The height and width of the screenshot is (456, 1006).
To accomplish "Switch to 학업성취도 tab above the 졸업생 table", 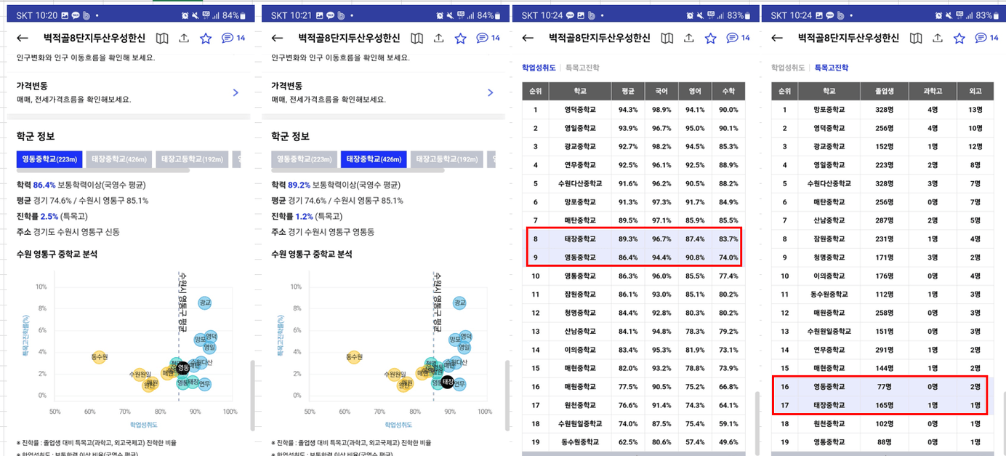I will point(789,68).
